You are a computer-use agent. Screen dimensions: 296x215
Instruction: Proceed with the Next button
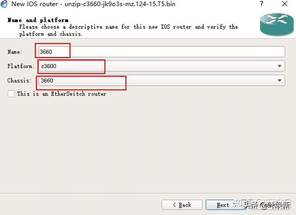(226, 205)
